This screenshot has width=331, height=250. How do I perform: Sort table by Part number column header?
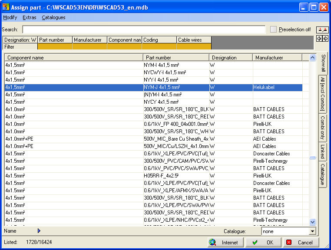tap(176, 58)
